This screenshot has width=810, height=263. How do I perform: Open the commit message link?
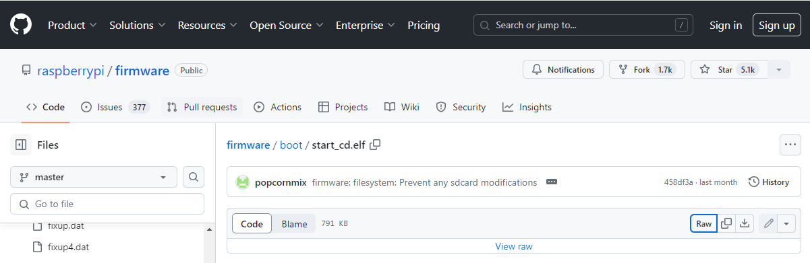click(x=424, y=182)
